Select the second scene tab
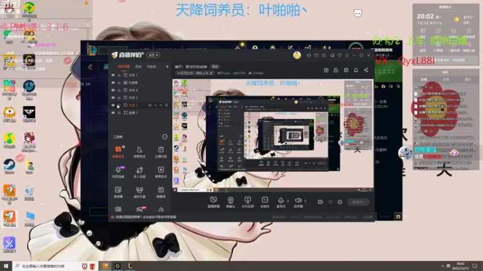The height and width of the screenshot is (271, 483). pos(138,66)
